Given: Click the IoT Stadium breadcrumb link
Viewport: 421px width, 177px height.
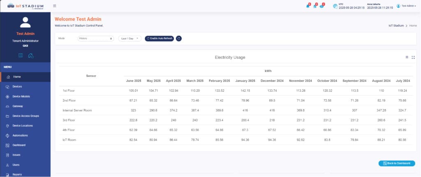Looking at the screenshot, I should [396, 25].
